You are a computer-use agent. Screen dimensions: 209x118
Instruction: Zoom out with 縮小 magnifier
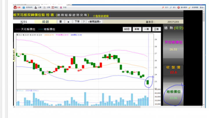point(171,8)
